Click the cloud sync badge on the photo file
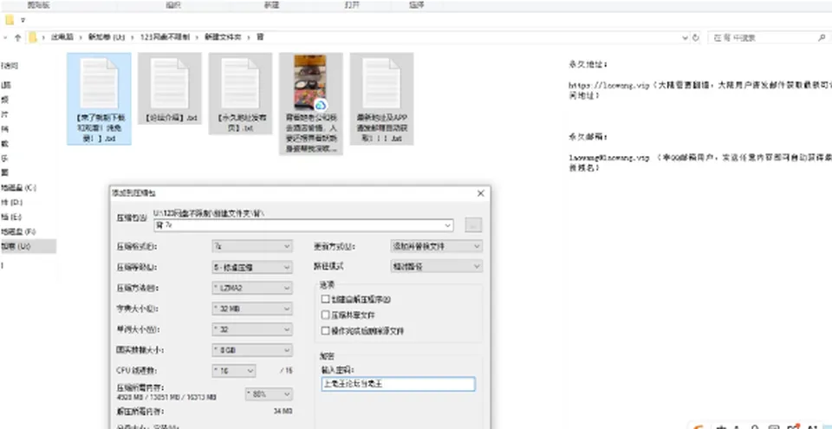832x429 pixels. pos(320,105)
